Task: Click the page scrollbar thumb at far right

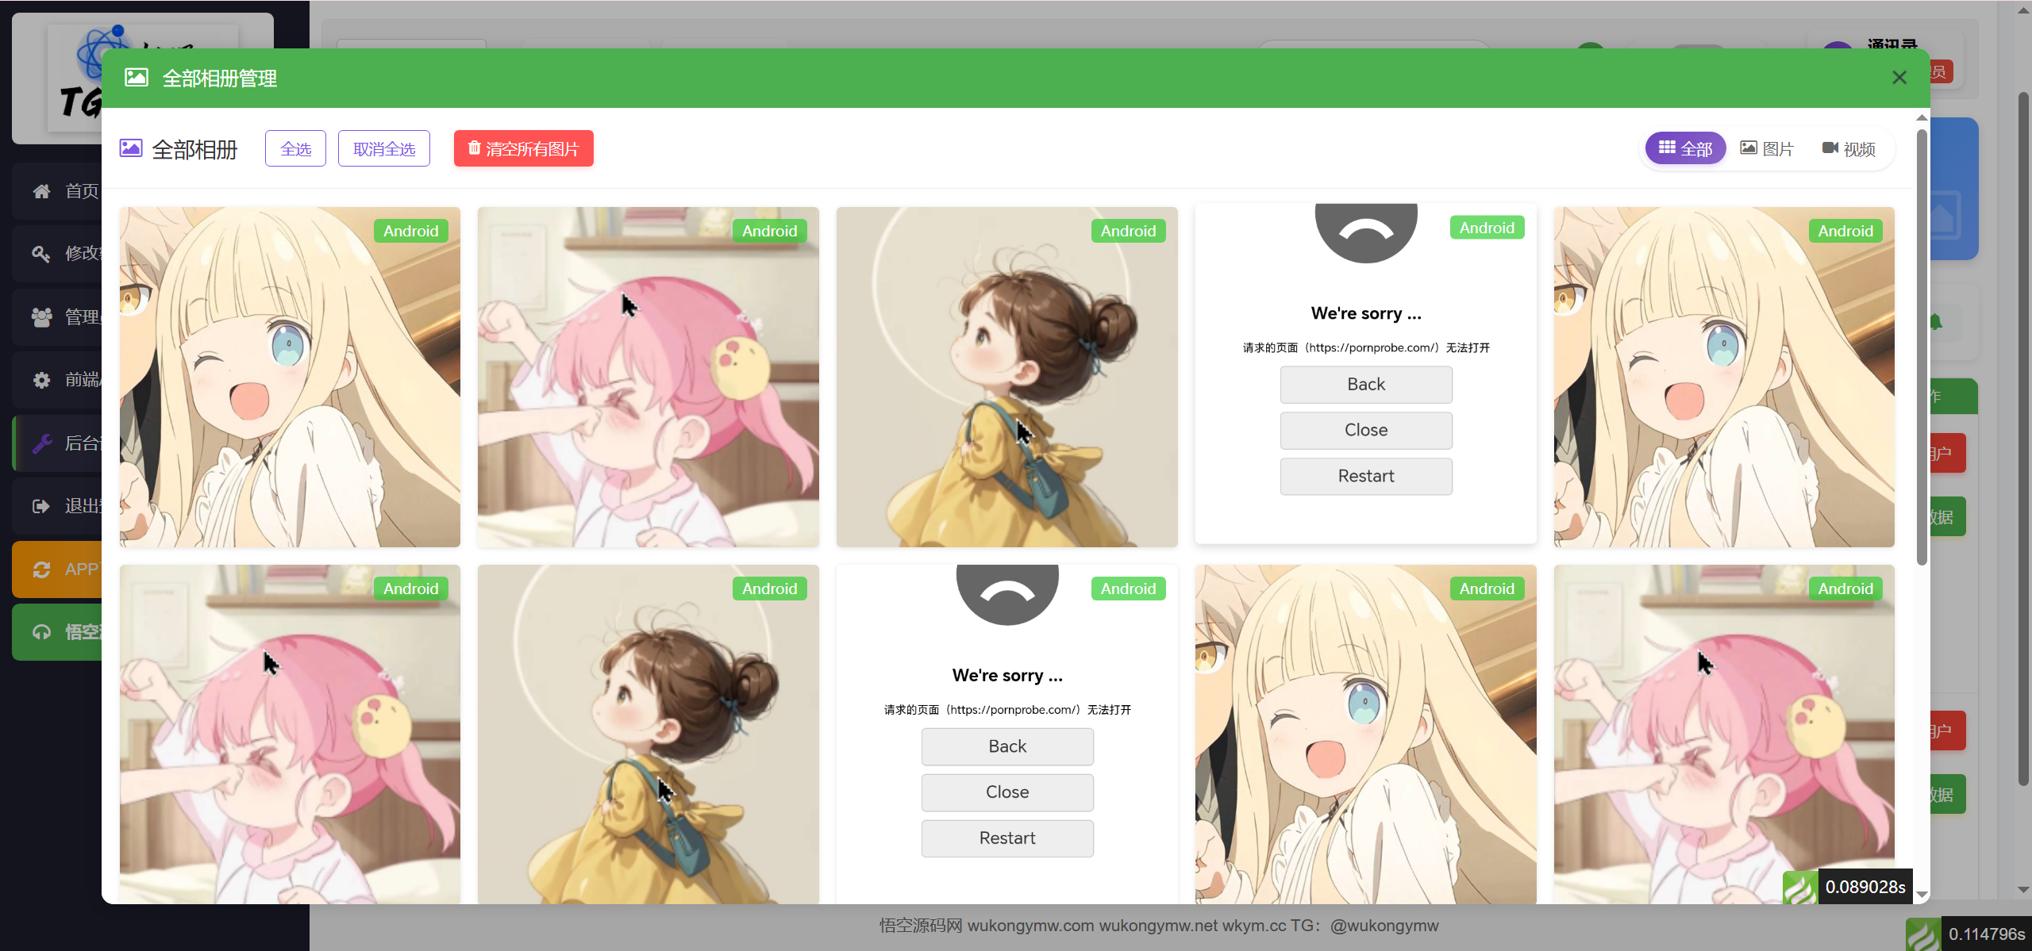Action: point(2023,439)
